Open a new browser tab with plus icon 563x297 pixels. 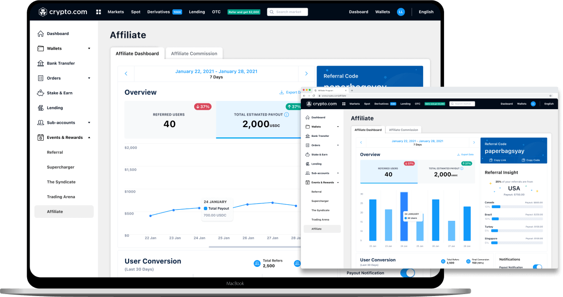(352, 90)
